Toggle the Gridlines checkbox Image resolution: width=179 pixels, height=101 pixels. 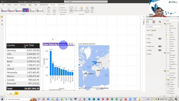60,8
